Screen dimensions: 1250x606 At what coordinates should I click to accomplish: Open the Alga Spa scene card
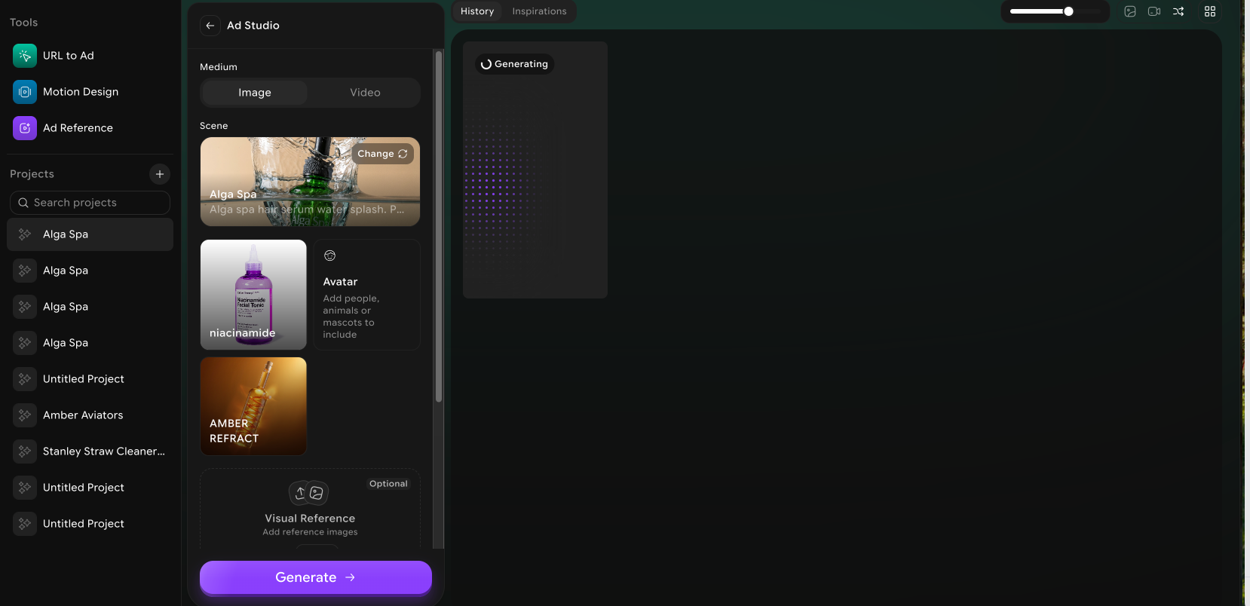coord(310,182)
